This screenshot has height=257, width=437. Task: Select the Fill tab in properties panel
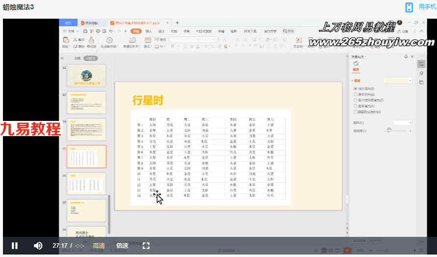click(356, 66)
